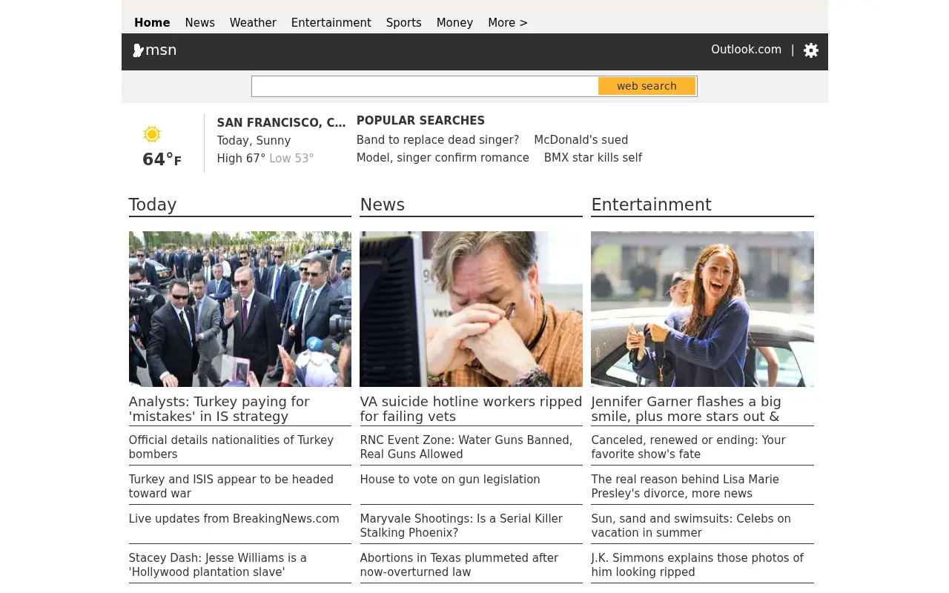The height and width of the screenshot is (593, 949).
Task: Read 'Analysts: Turkey paying for mistakes' headline
Action: click(x=219, y=409)
